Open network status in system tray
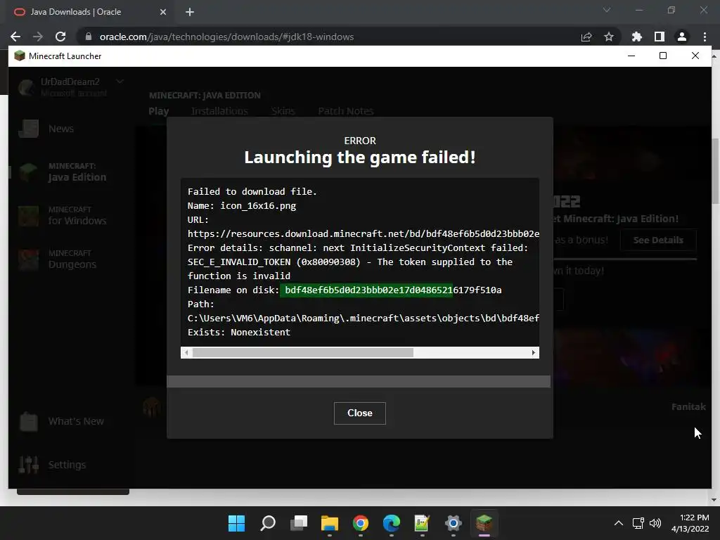The height and width of the screenshot is (540, 720). click(638, 523)
